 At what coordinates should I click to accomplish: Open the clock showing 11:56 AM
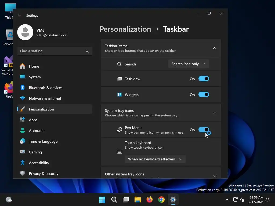click(256, 200)
